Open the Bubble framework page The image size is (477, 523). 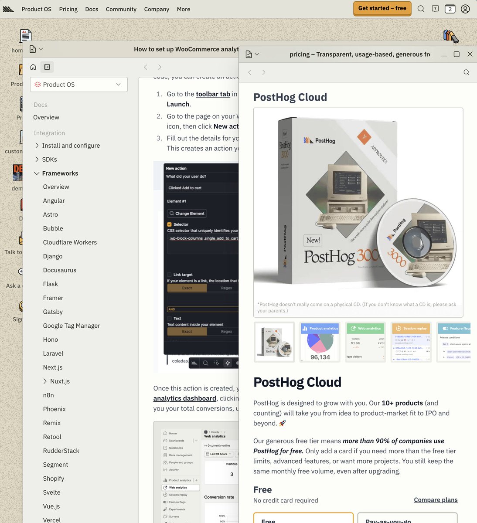click(53, 229)
